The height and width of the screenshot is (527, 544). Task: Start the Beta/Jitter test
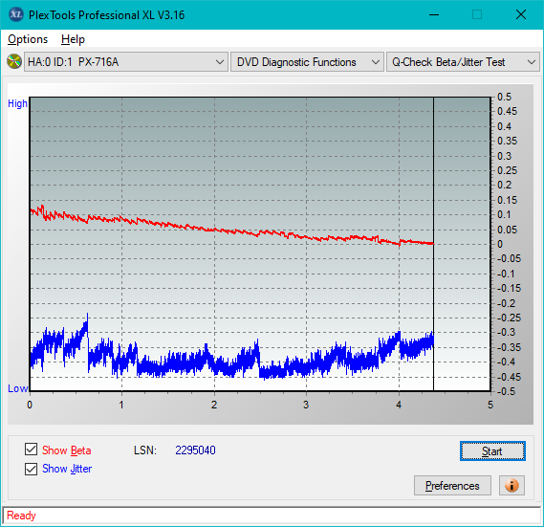click(x=492, y=451)
